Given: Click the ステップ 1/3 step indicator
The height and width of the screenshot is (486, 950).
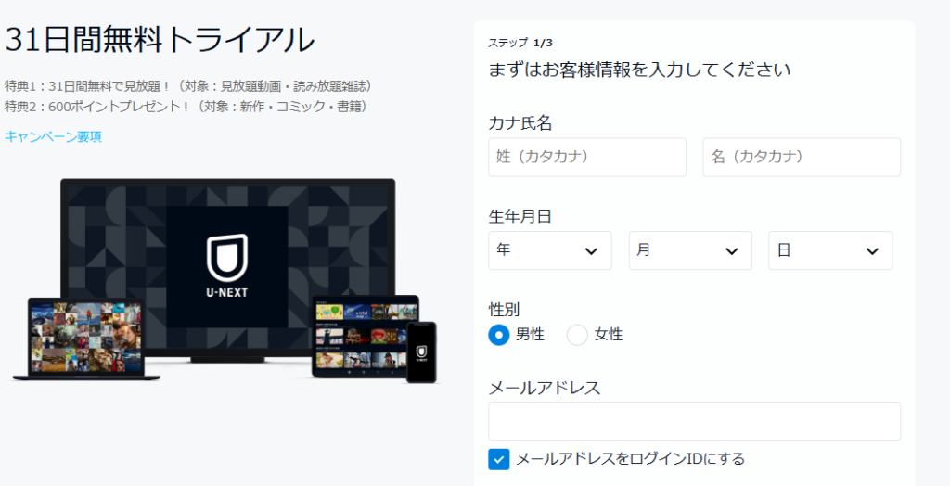Looking at the screenshot, I should pos(520,43).
